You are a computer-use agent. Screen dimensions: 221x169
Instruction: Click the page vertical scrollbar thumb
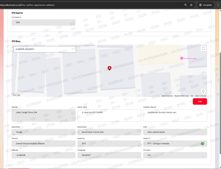pos(220,103)
